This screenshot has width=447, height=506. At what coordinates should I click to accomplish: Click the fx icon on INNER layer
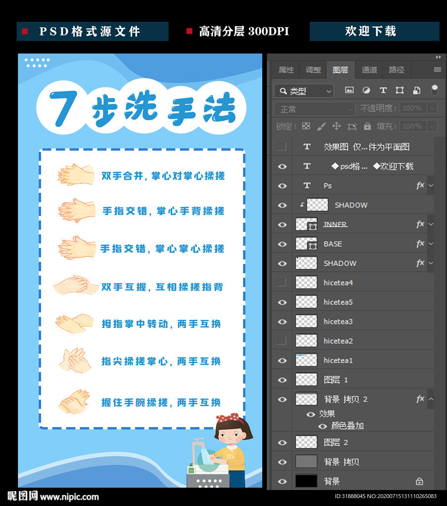click(x=420, y=224)
